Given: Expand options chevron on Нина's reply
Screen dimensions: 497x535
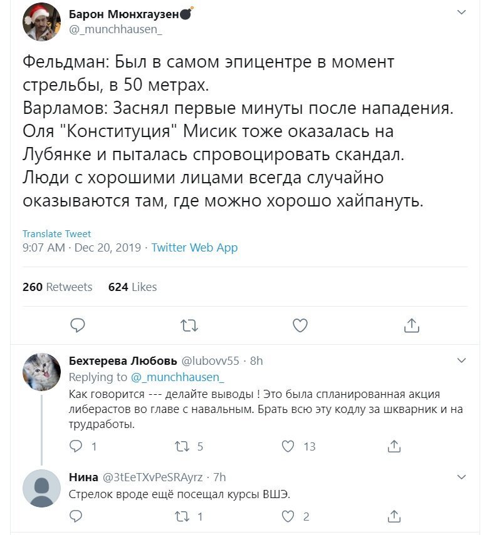Looking at the screenshot, I should pos(461,477).
